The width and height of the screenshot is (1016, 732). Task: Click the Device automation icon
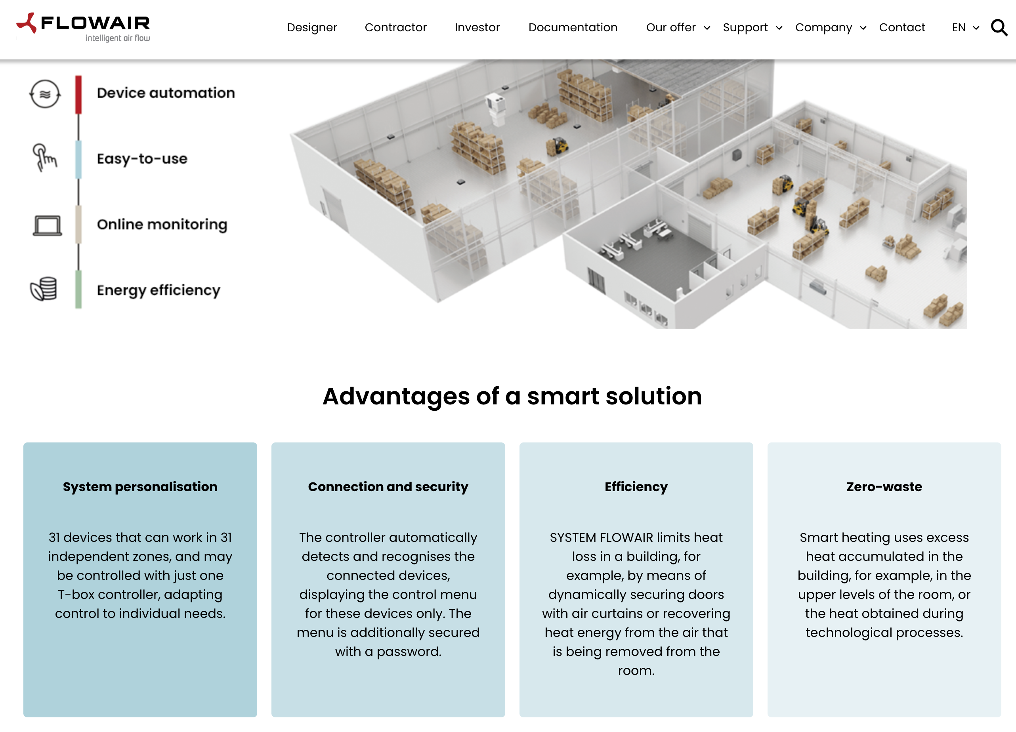(x=46, y=93)
